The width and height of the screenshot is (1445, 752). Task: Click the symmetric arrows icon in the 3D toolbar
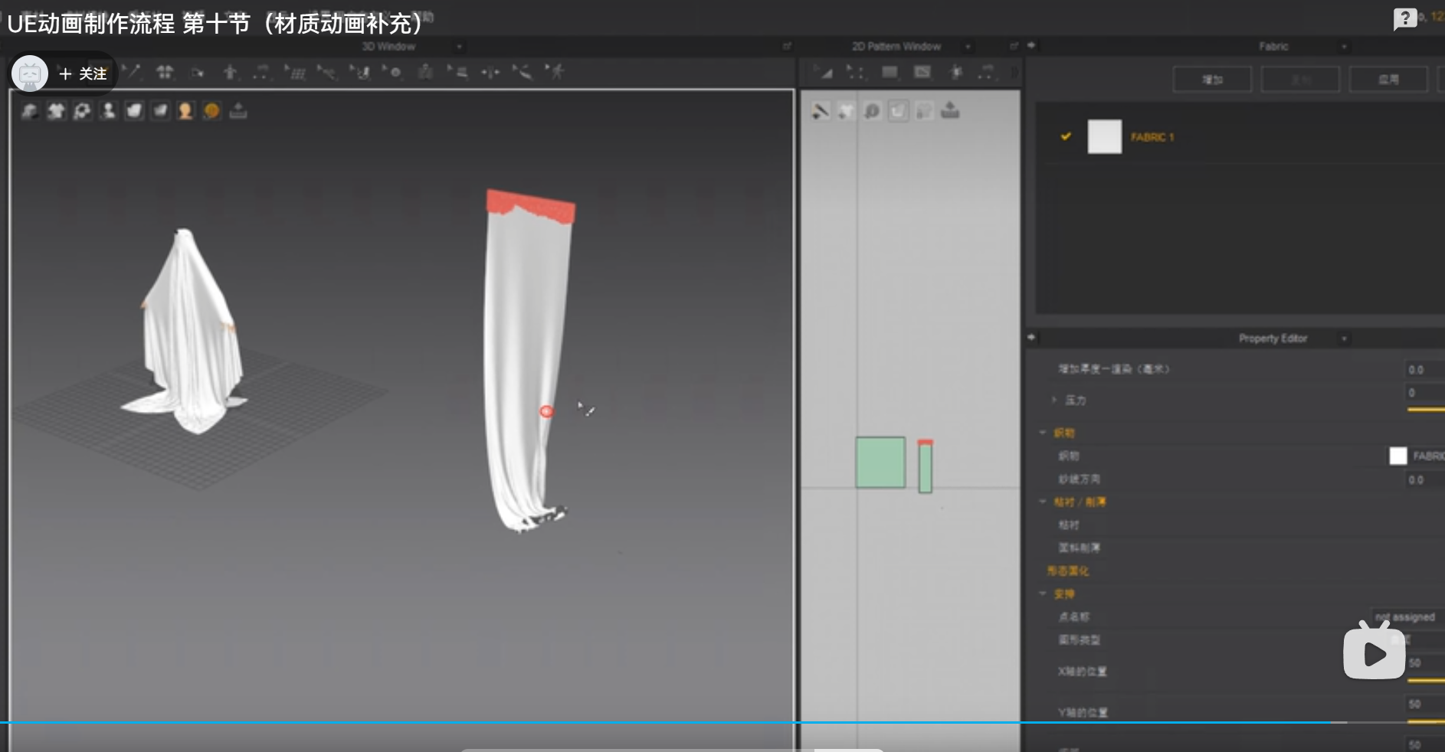click(490, 72)
